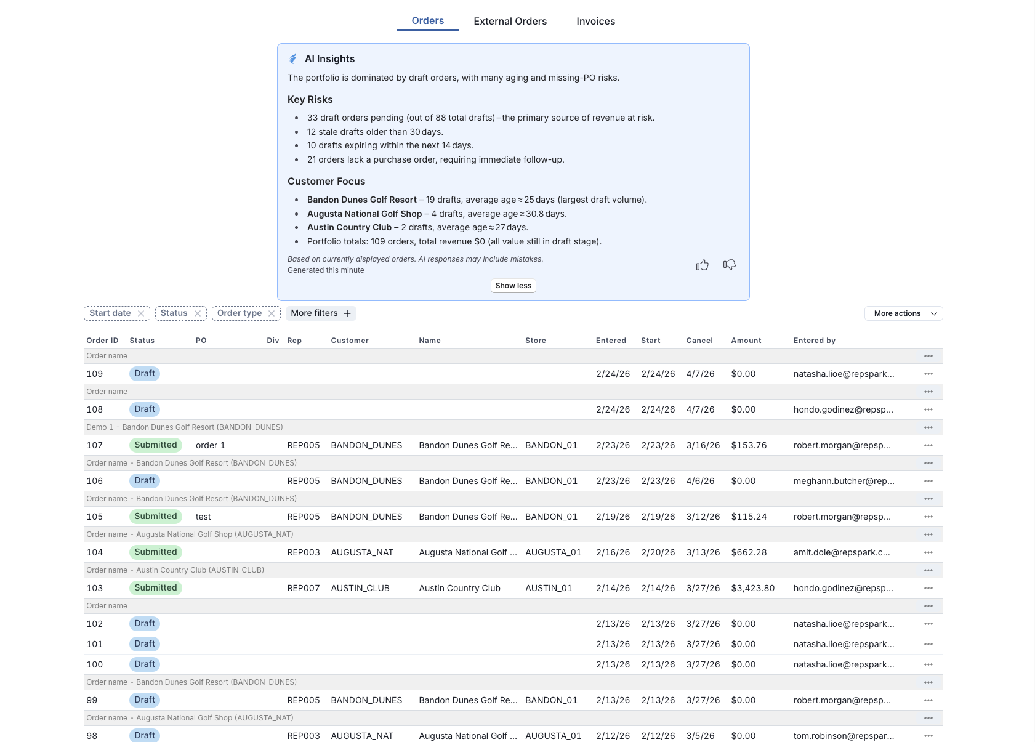Click the AUSTIN_CLUB customer cell
The width and height of the screenshot is (1035, 742).
(360, 588)
